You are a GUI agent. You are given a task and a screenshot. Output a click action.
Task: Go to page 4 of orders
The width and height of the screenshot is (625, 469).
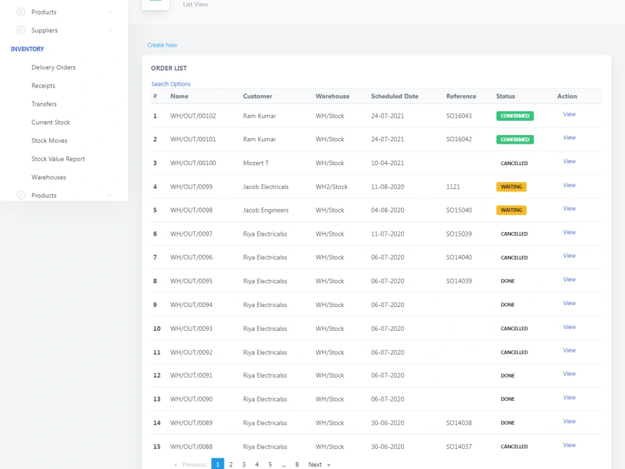(x=257, y=465)
